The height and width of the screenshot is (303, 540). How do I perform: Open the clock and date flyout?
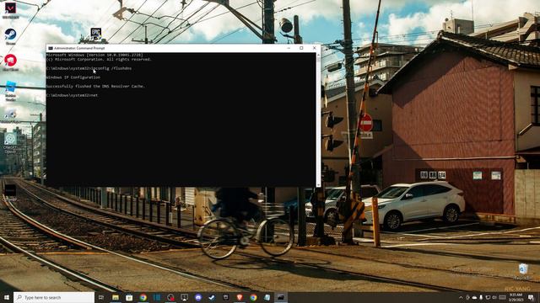[x=516, y=297]
